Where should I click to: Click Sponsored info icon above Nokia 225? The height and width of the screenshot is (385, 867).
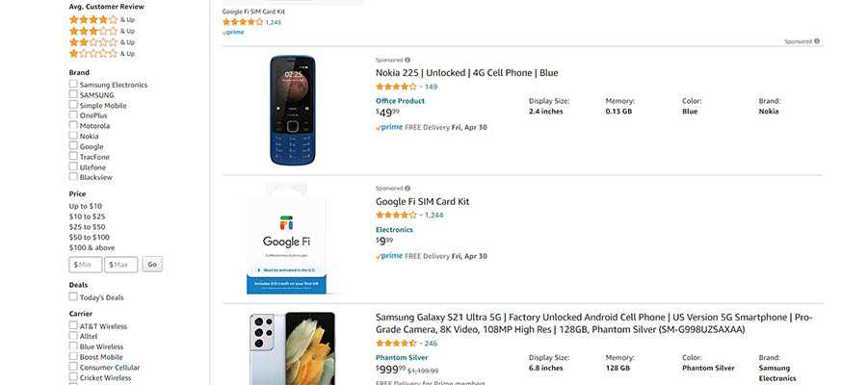(407, 60)
